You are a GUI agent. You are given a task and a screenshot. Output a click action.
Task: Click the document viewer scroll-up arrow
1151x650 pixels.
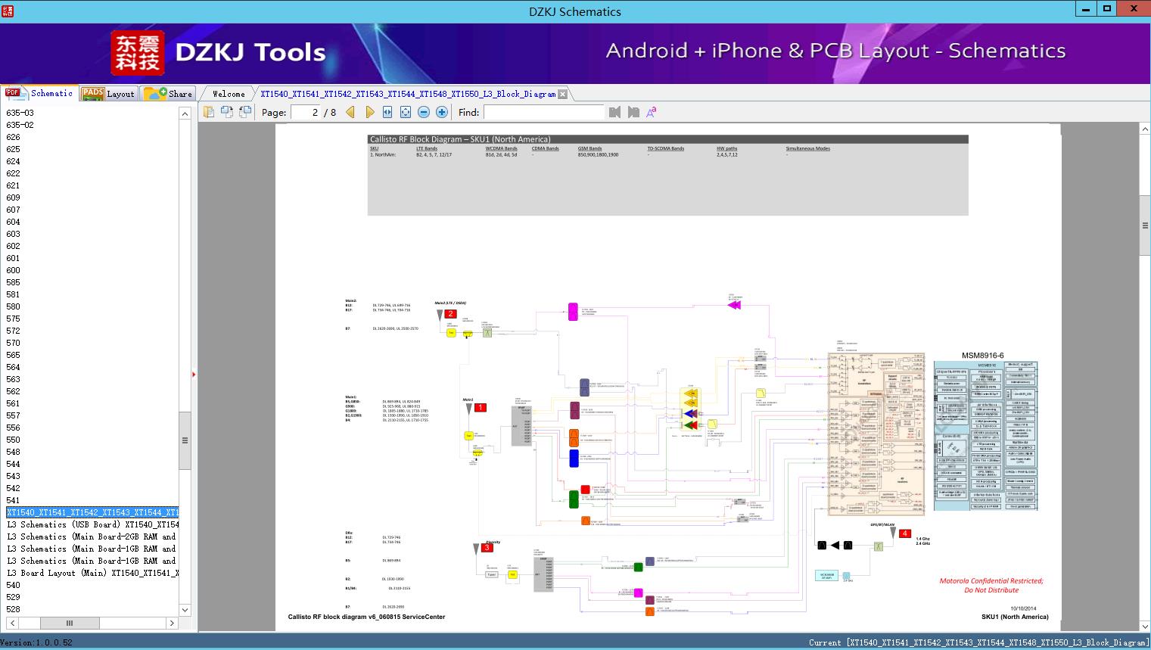click(1145, 129)
